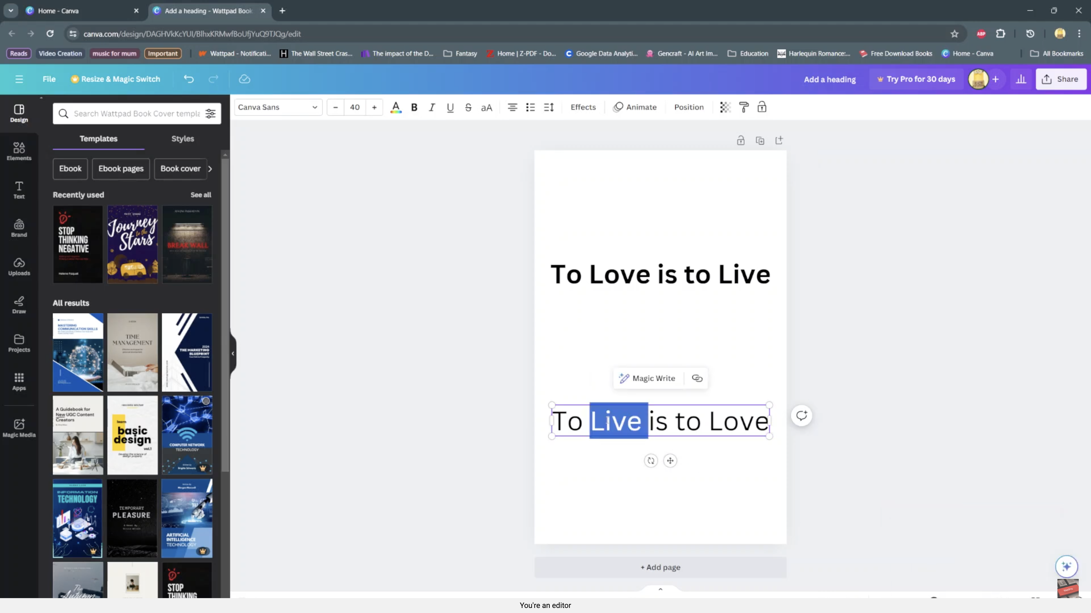Increase font size with plus button

(374, 107)
